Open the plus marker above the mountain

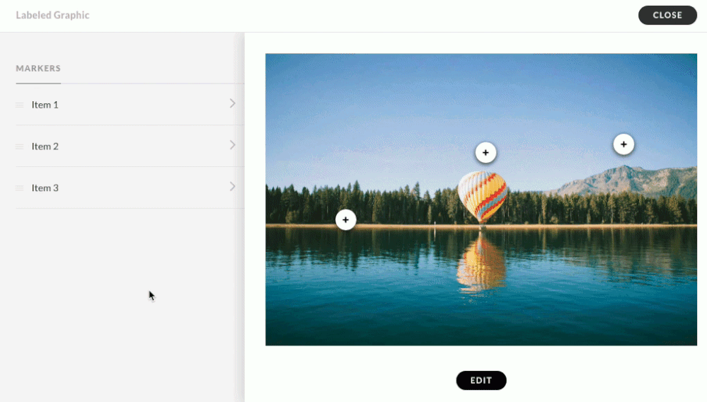point(623,144)
